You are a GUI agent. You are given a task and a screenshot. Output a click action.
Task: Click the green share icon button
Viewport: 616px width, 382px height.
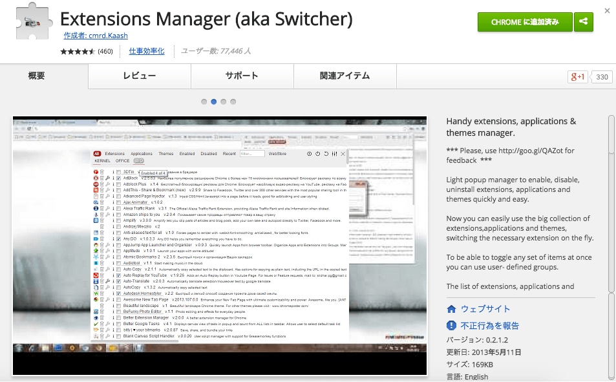[x=584, y=21]
